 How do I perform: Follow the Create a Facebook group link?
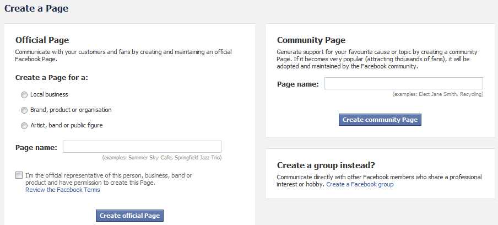[x=360, y=184]
